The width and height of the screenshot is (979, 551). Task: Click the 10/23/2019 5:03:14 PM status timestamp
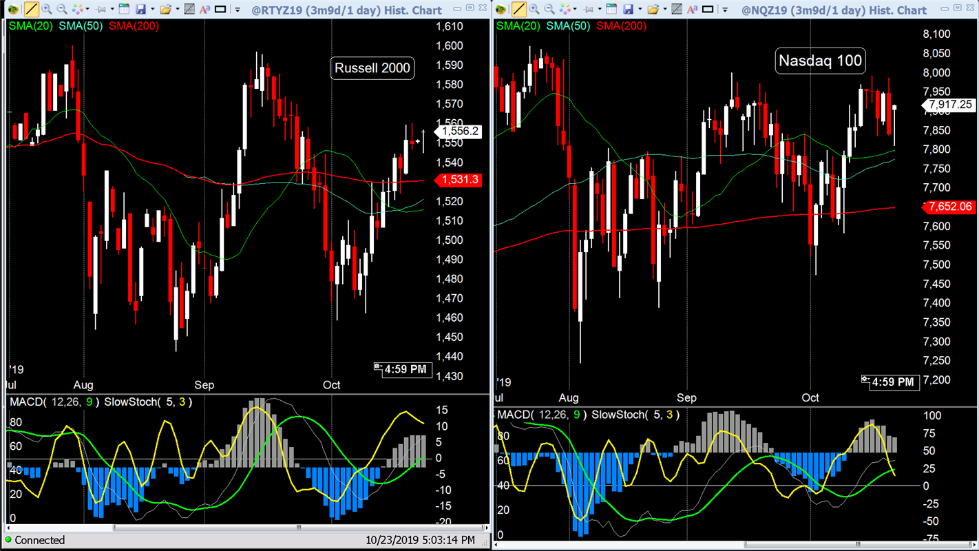(x=420, y=540)
